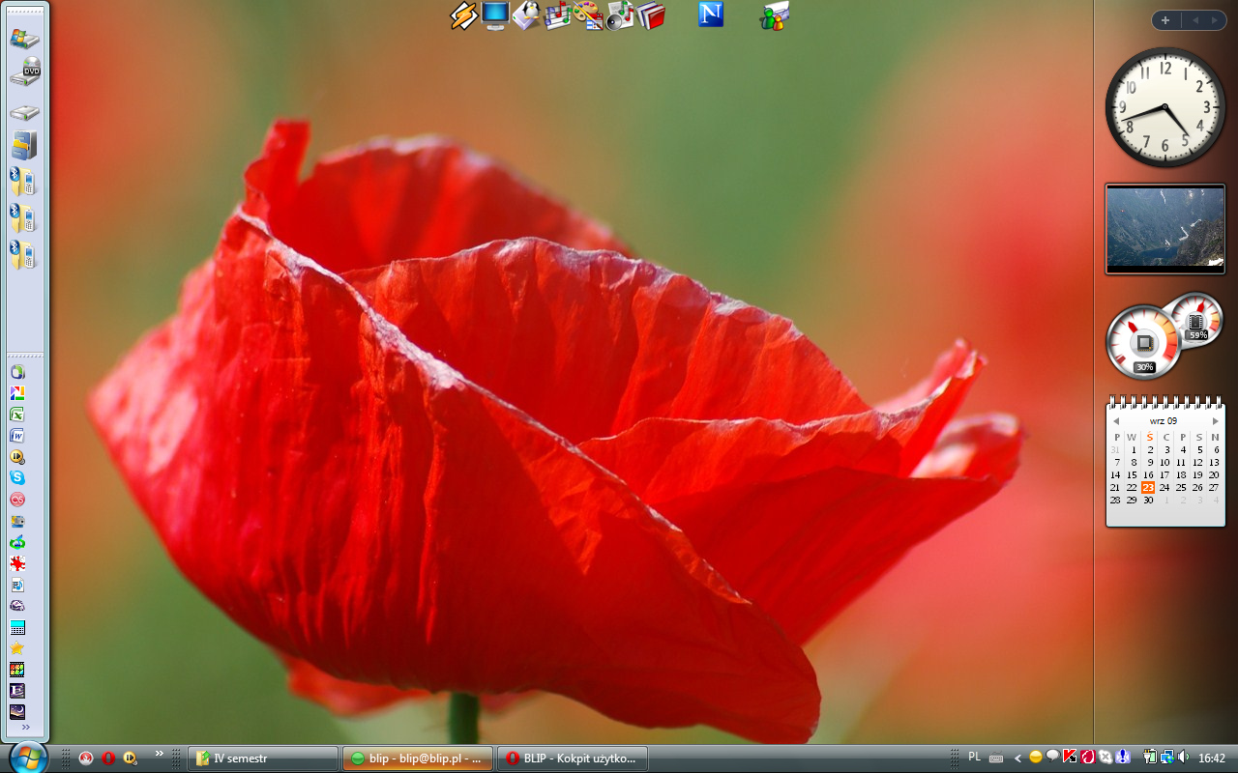Open Windows Live Messenger people icon
This screenshot has height=773, width=1238.
point(775,15)
